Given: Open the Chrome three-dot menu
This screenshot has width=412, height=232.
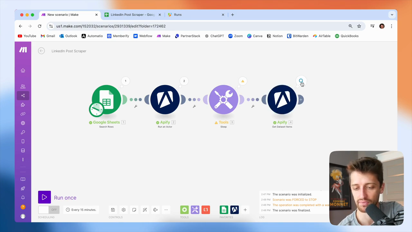Looking at the screenshot, I should tap(391, 26).
